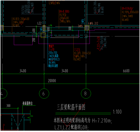
Task: Select the axis bubble numbered 6
Action: [x=44, y=94]
